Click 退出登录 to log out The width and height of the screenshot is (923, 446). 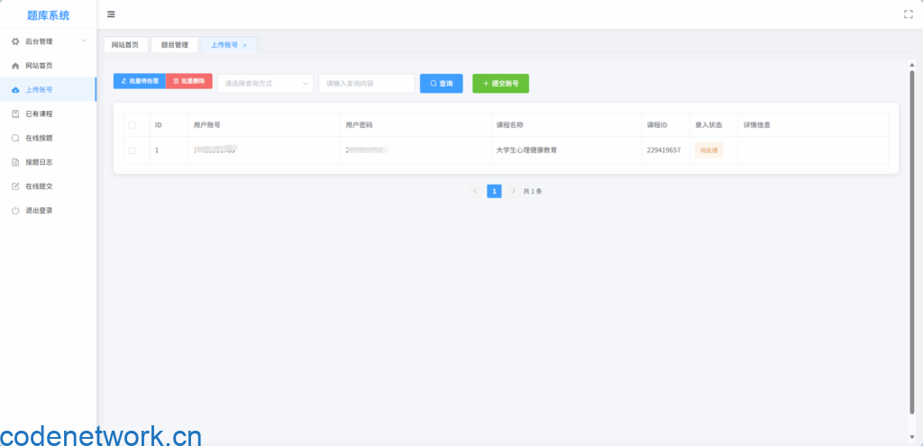[x=39, y=211]
